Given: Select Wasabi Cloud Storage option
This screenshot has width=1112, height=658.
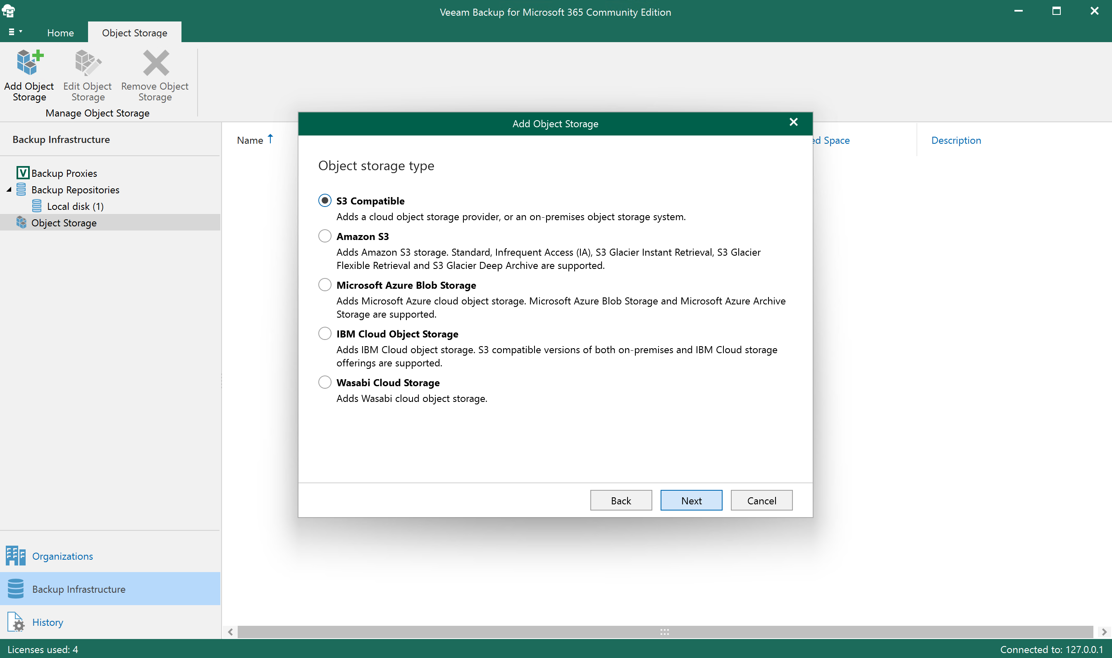Looking at the screenshot, I should pyautogui.click(x=325, y=382).
